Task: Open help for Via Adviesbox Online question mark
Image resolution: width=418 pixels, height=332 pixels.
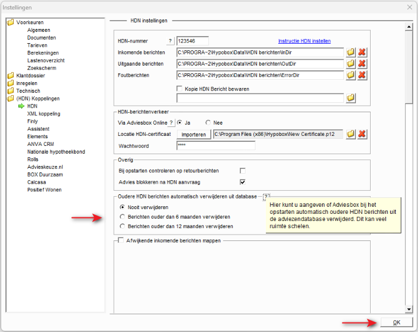Action: [x=171, y=123]
